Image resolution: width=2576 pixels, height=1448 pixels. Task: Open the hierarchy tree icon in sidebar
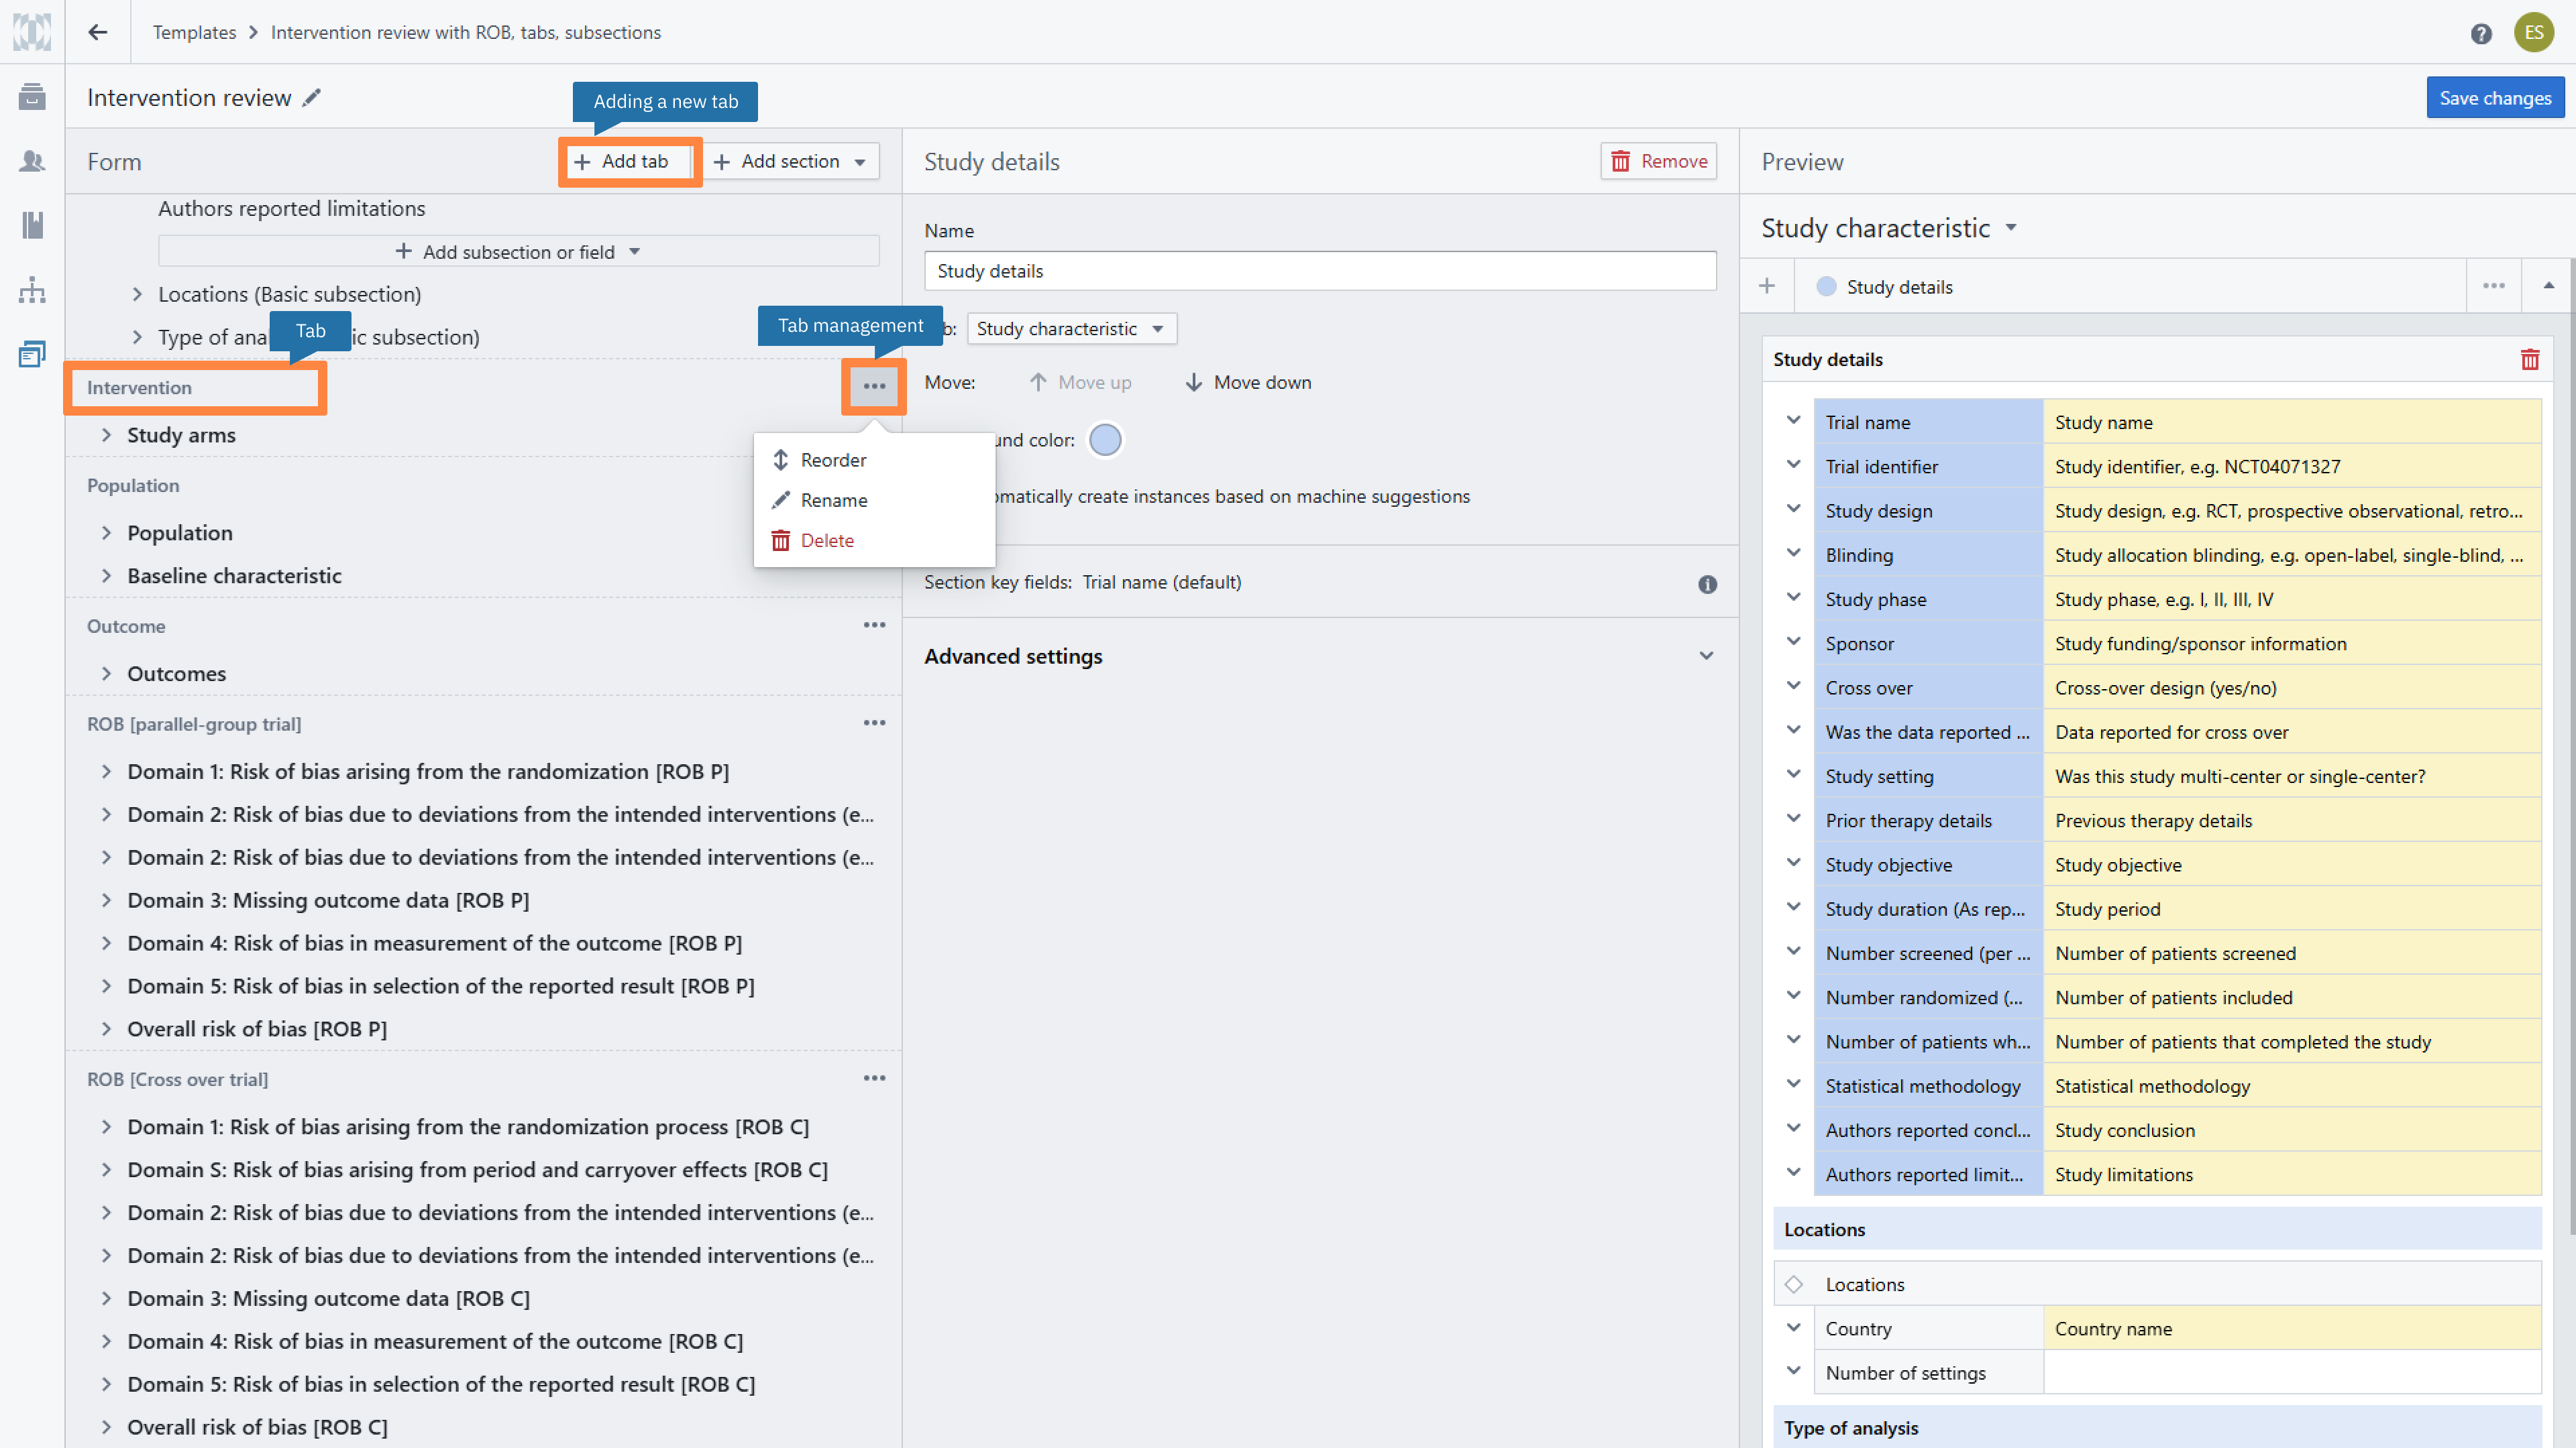tap(32, 291)
